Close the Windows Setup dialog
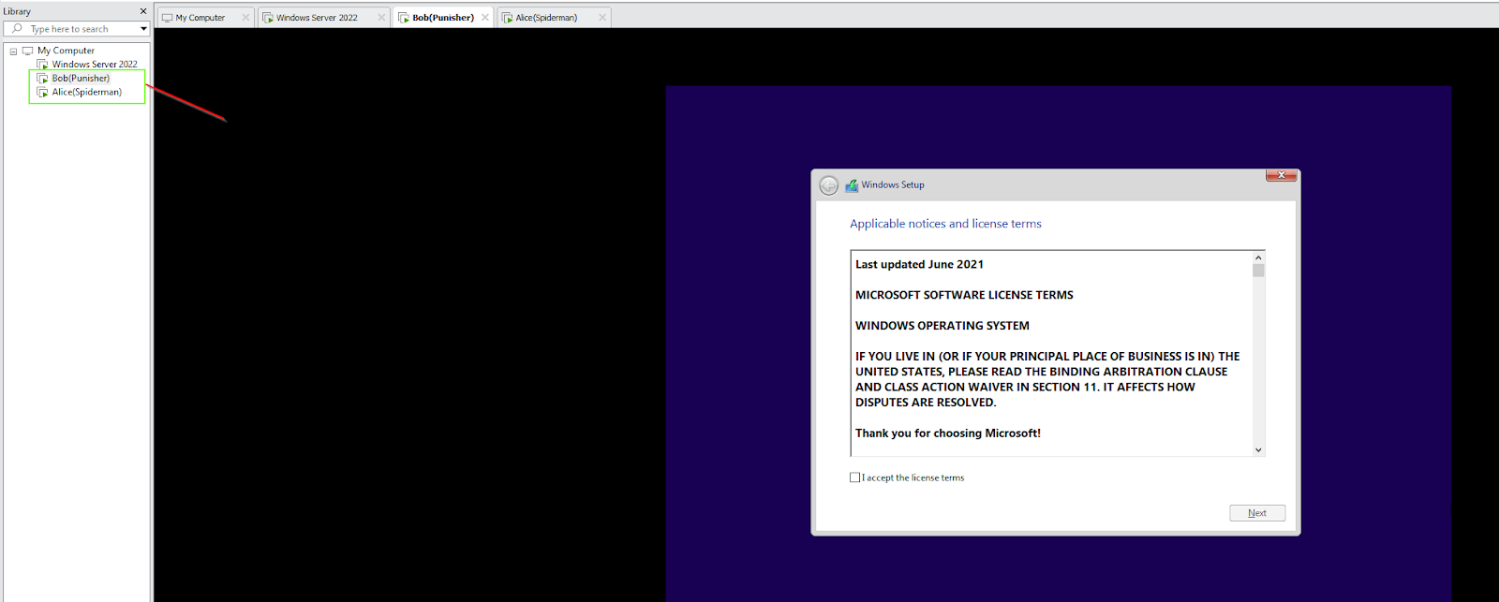 point(1281,175)
